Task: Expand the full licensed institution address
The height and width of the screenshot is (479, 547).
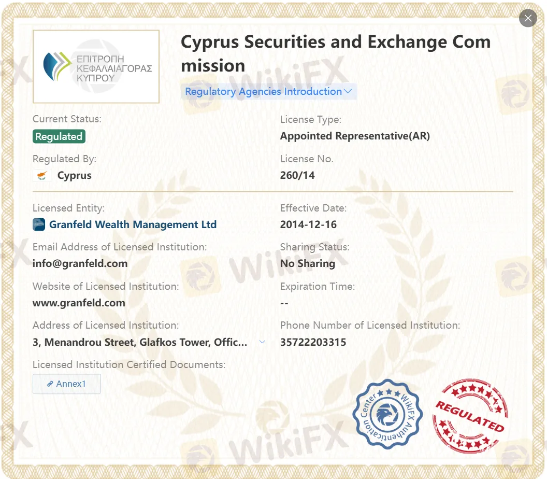Action: [x=262, y=342]
